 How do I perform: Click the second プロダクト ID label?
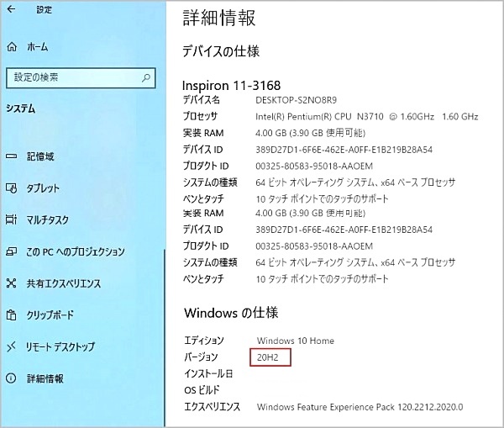(206, 246)
